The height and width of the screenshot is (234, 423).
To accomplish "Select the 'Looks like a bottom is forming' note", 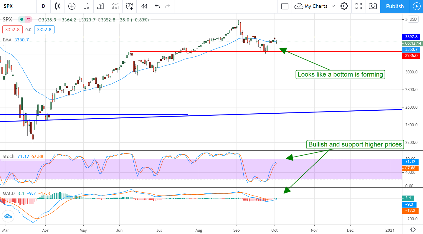I will (340, 75).
